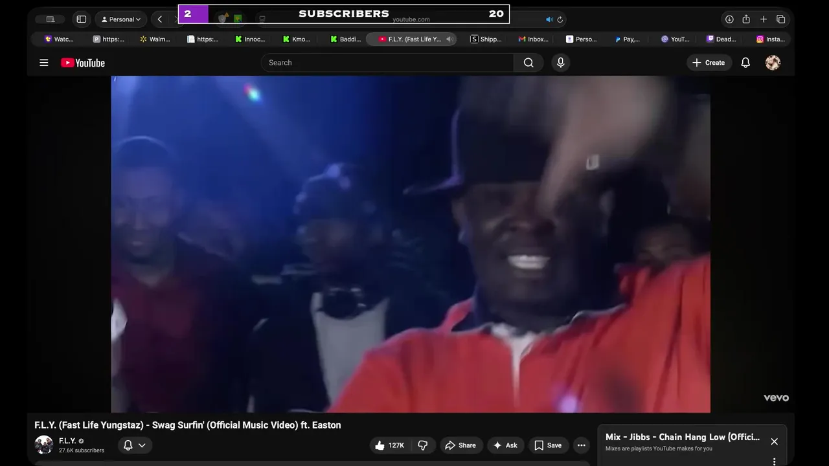The height and width of the screenshot is (466, 829).
Task: Click the video player to pause
Action: pyautogui.click(x=411, y=244)
